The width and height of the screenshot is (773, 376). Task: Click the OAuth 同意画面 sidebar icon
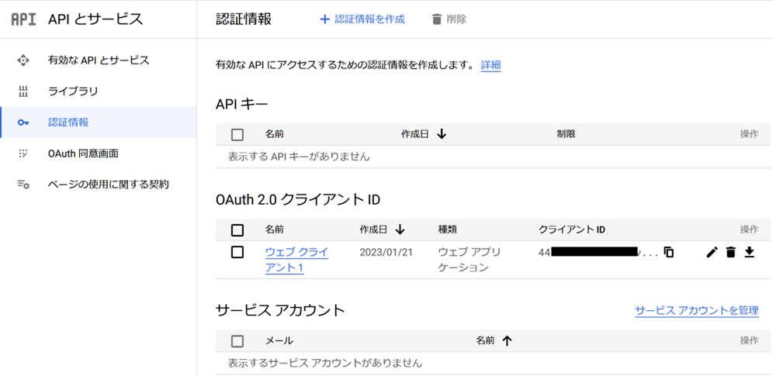pos(23,154)
